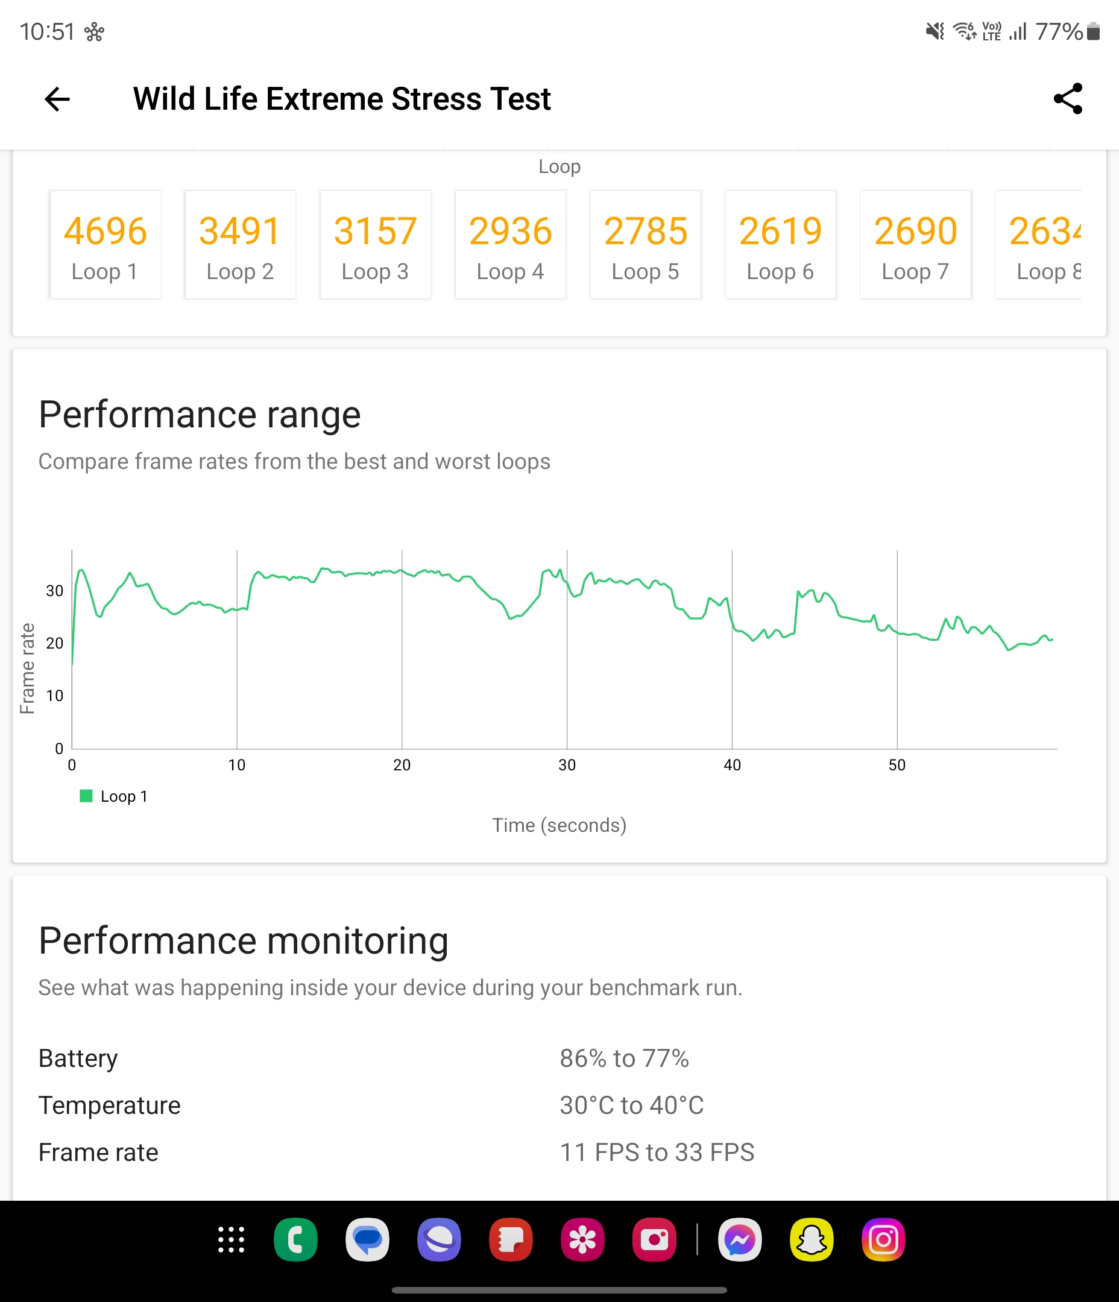Image resolution: width=1119 pixels, height=1302 pixels.
Task: Open the Snapchat app
Action: point(812,1239)
